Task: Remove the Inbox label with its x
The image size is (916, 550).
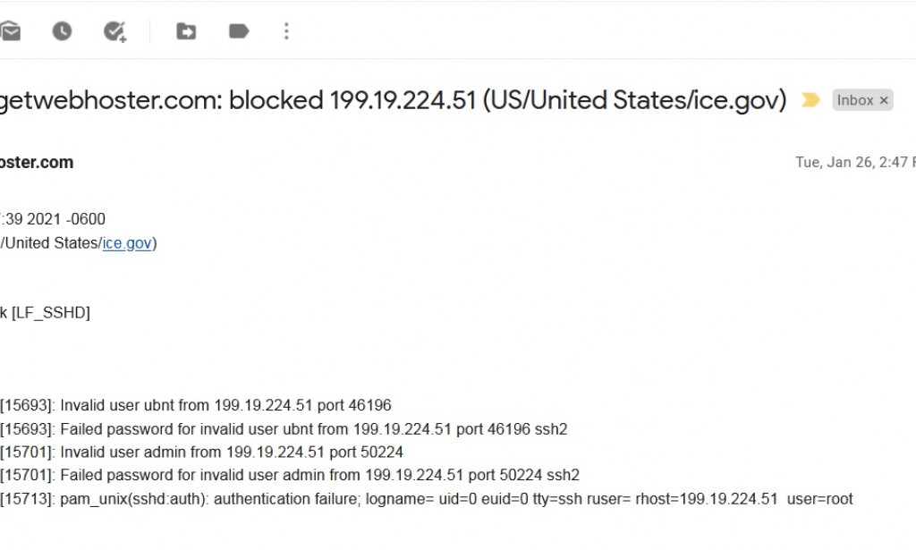Action: click(x=884, y=99)
